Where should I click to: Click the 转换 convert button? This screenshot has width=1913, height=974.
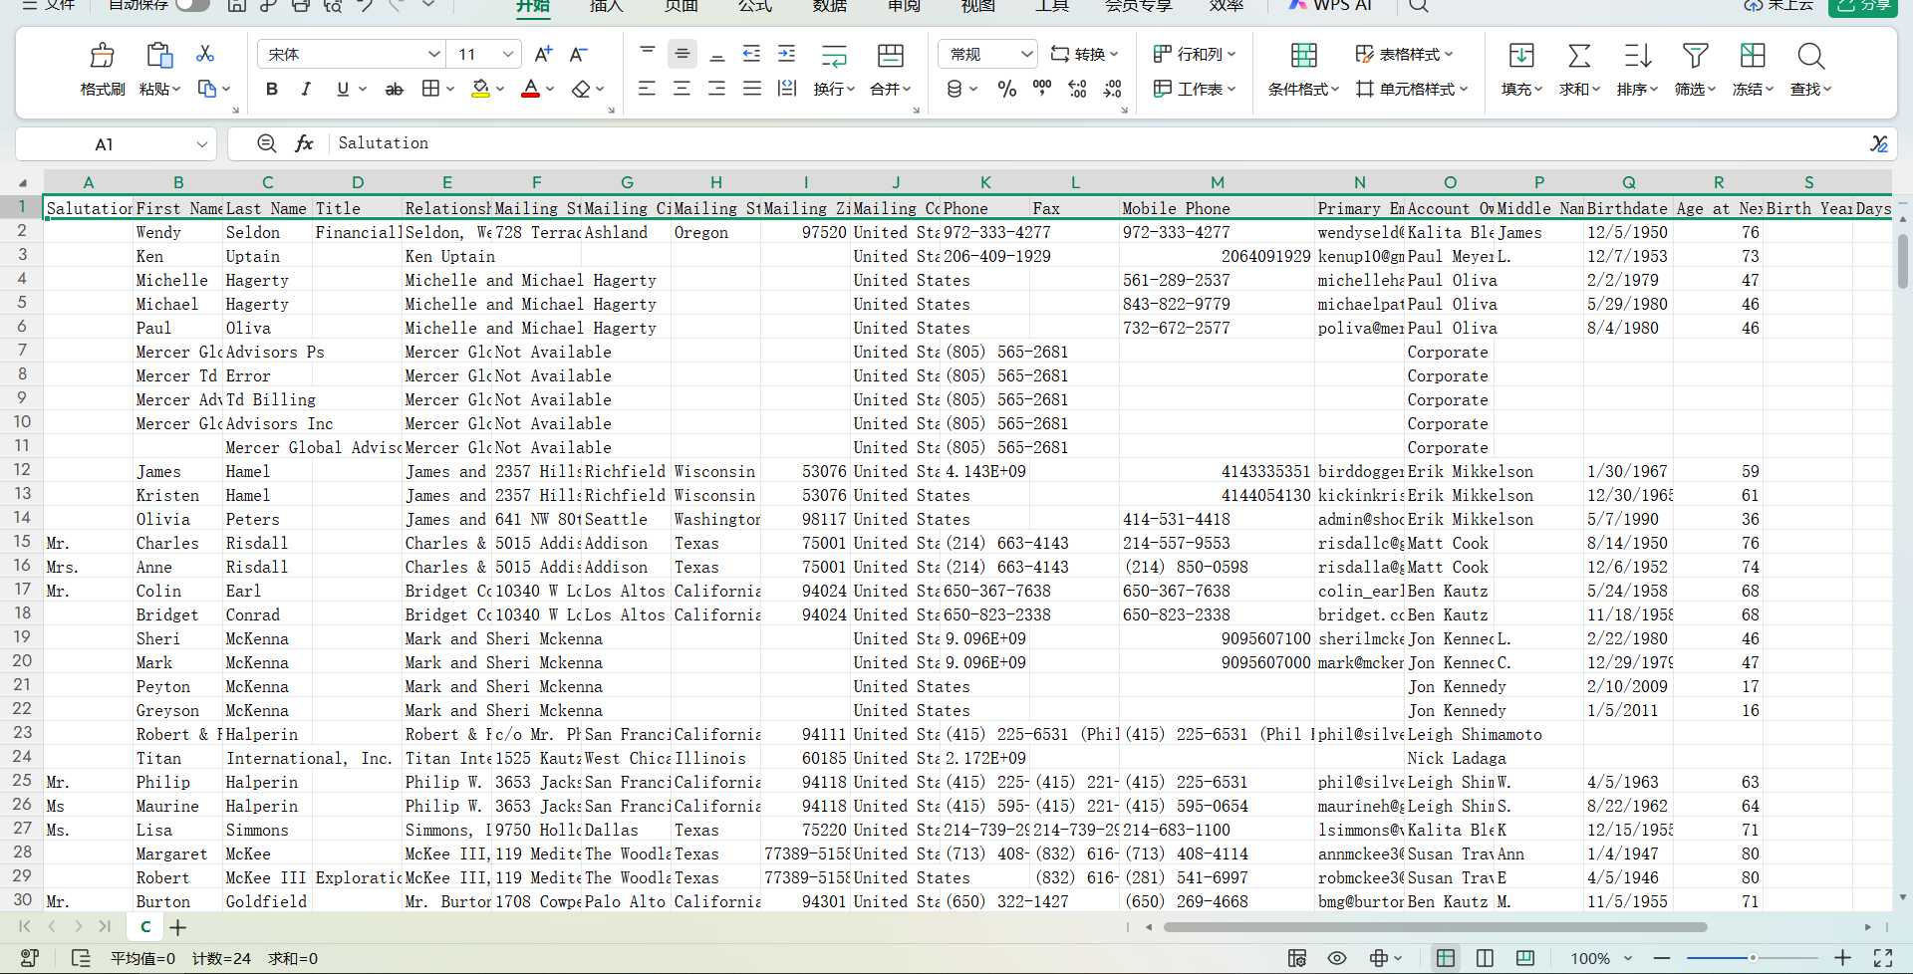(x=1084, y=54)
